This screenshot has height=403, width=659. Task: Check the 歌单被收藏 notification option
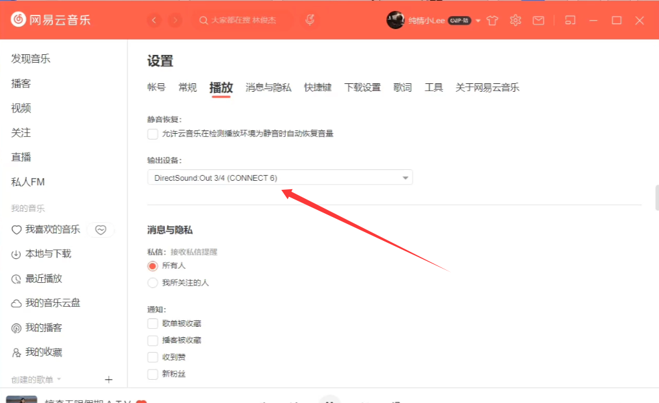click(x=153, y=324)
